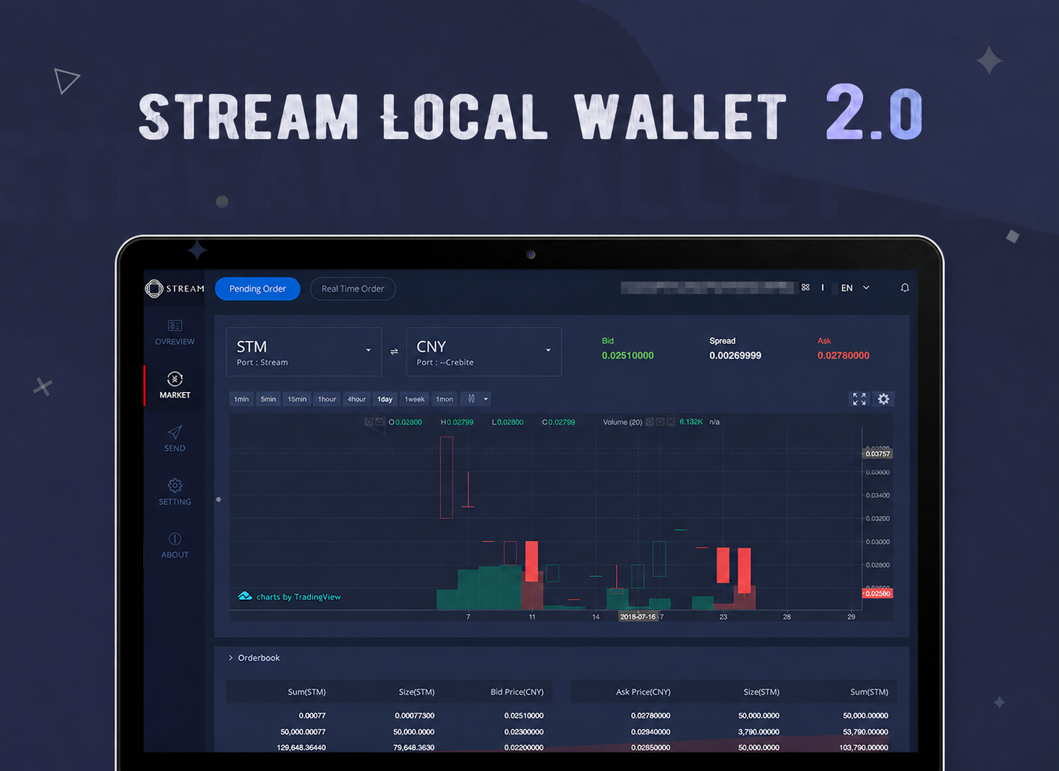Select the 15min chart interval

(297, 399)
